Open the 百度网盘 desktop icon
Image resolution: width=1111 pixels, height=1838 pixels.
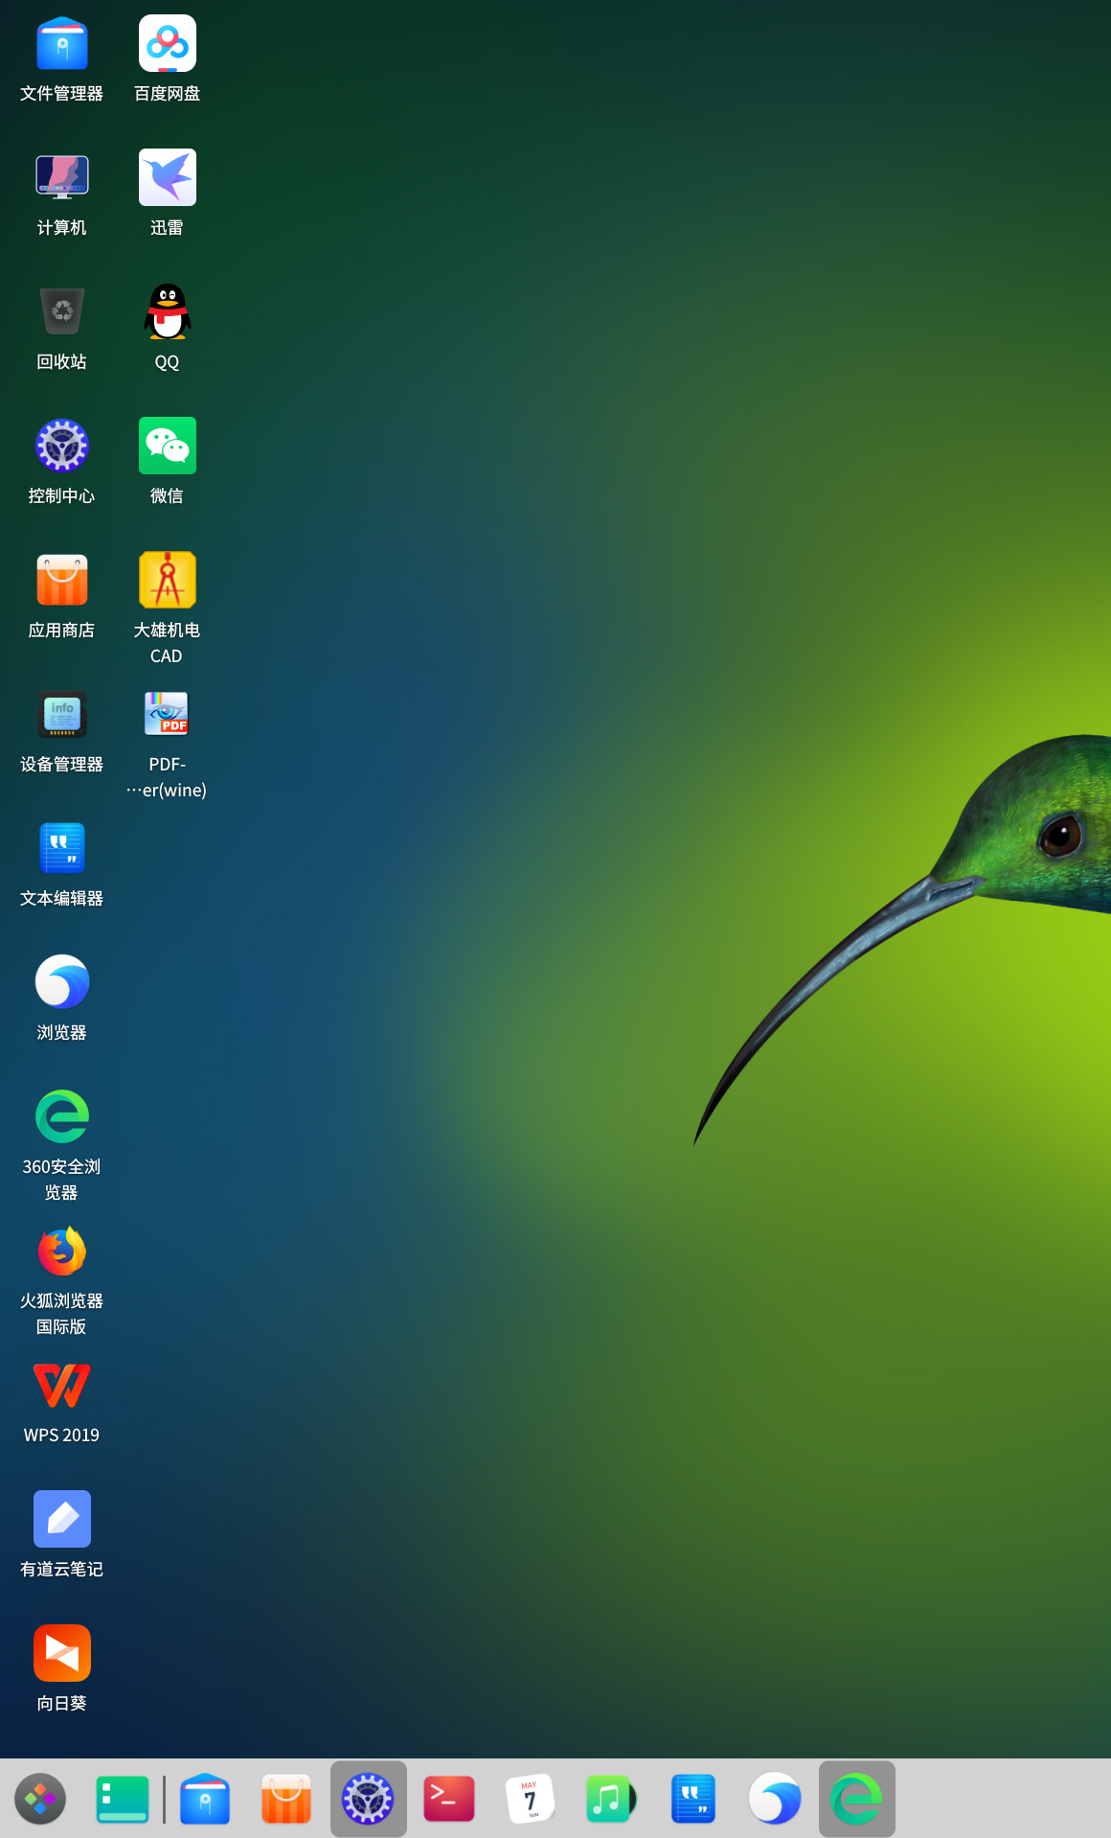click(168, 44)
